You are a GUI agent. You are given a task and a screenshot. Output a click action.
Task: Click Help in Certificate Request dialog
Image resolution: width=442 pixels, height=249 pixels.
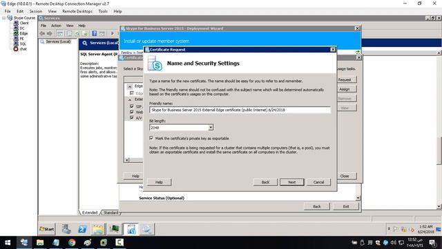[x=159, y=182]
